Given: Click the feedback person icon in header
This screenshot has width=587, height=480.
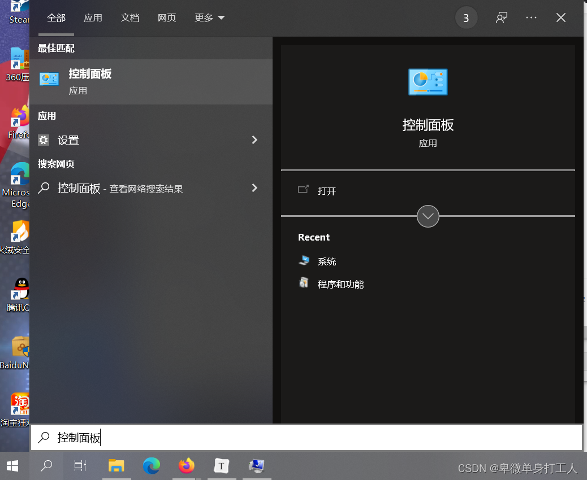Looking at the screenshot, I should [x=501, y=18].
